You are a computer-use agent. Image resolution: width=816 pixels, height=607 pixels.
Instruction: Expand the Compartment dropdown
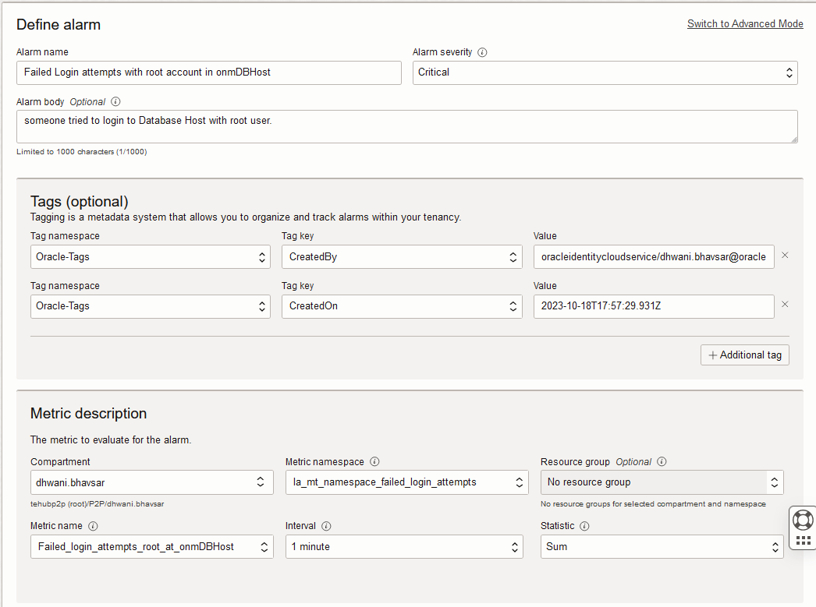point(152,482)
